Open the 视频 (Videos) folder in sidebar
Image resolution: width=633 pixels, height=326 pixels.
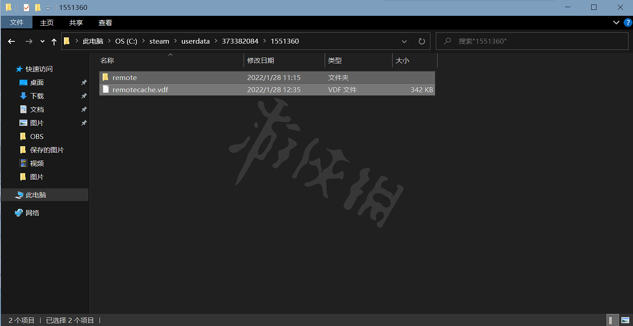[37, 163]
